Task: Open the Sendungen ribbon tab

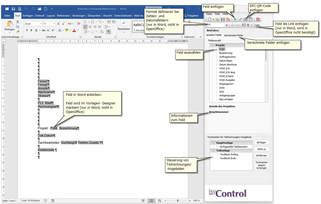Action: click(x=79, y=16)
